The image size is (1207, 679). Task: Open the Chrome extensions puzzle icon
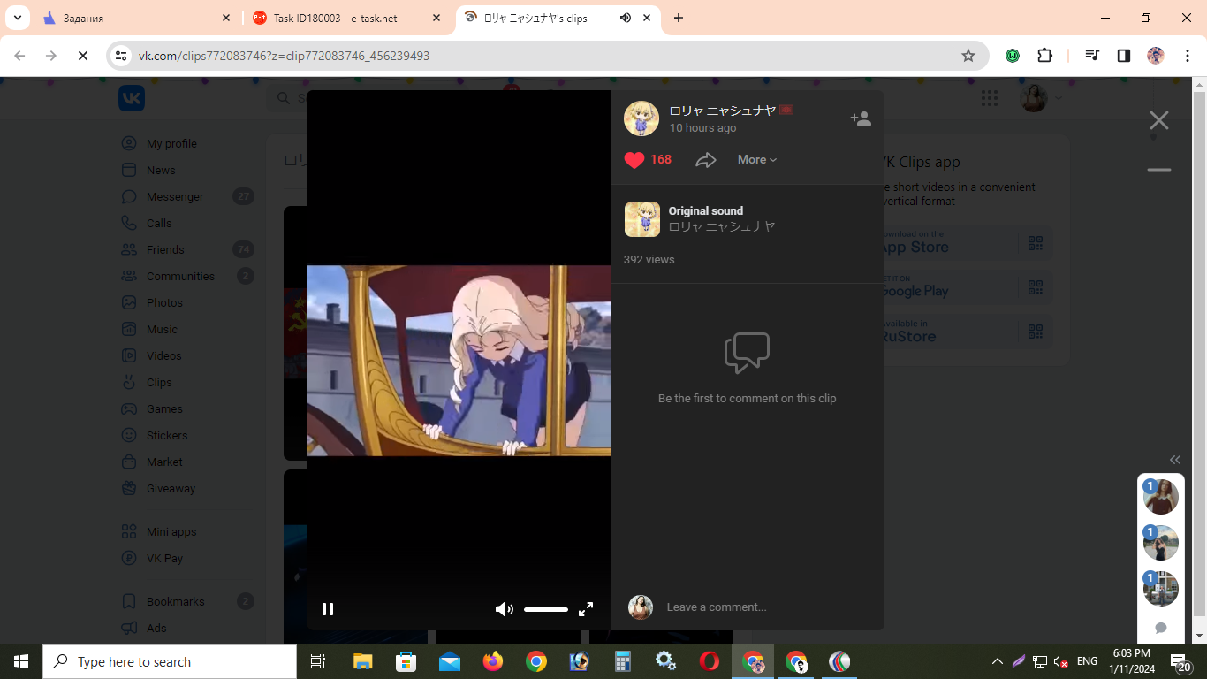tap(1045, 56)
